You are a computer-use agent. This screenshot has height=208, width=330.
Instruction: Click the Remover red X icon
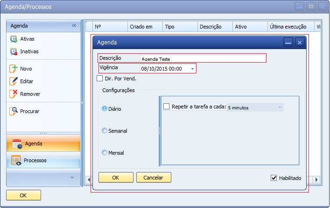tap(13, 94)
